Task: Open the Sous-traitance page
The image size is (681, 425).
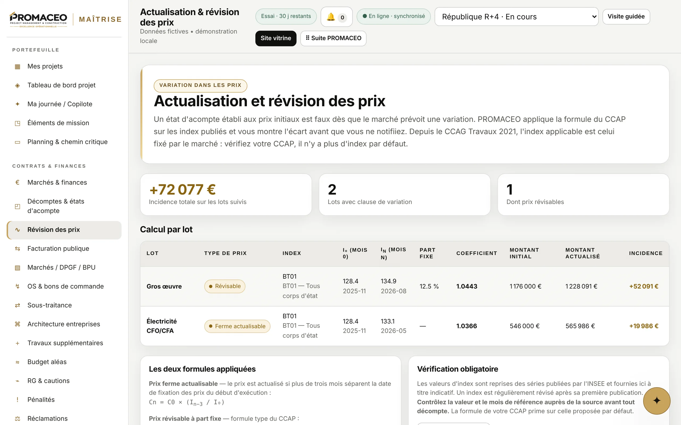Action: (x=64, y=305)
